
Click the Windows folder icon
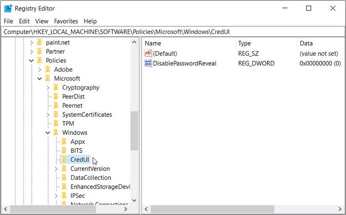(x=56, y=132)
